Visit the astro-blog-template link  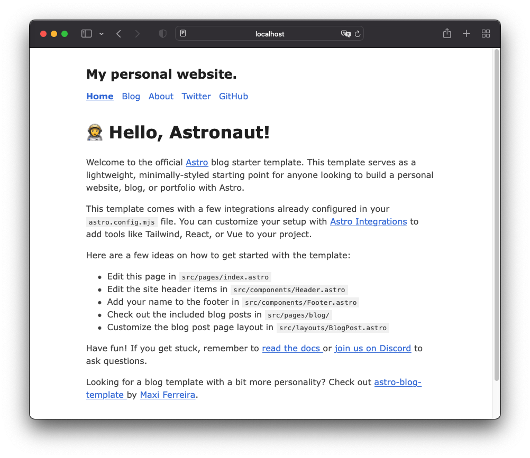tap(398, 382)
